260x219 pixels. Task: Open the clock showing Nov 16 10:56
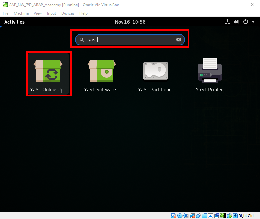[x=130, y=22]
